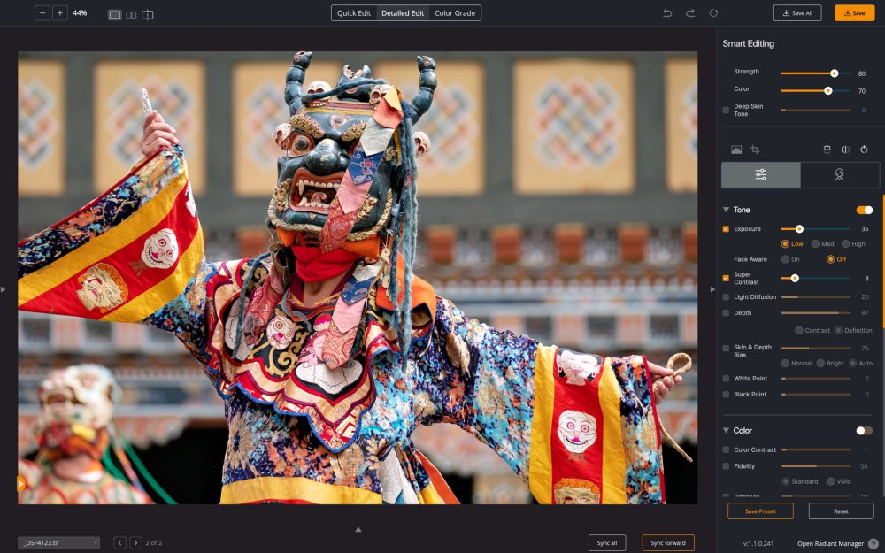Select Exposure Med radio option

point(816,244)
